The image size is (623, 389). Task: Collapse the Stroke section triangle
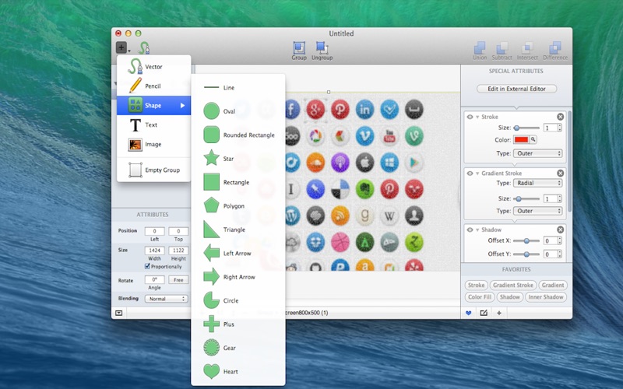(x=477, y=117)
